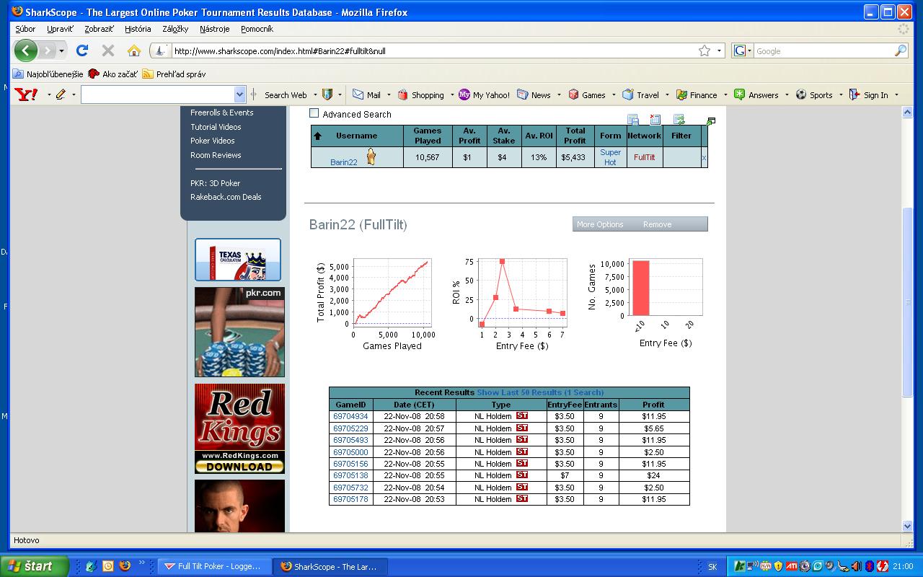Bookmark this page with the star icon
This screenshot has height=577, width=923.
705,50
